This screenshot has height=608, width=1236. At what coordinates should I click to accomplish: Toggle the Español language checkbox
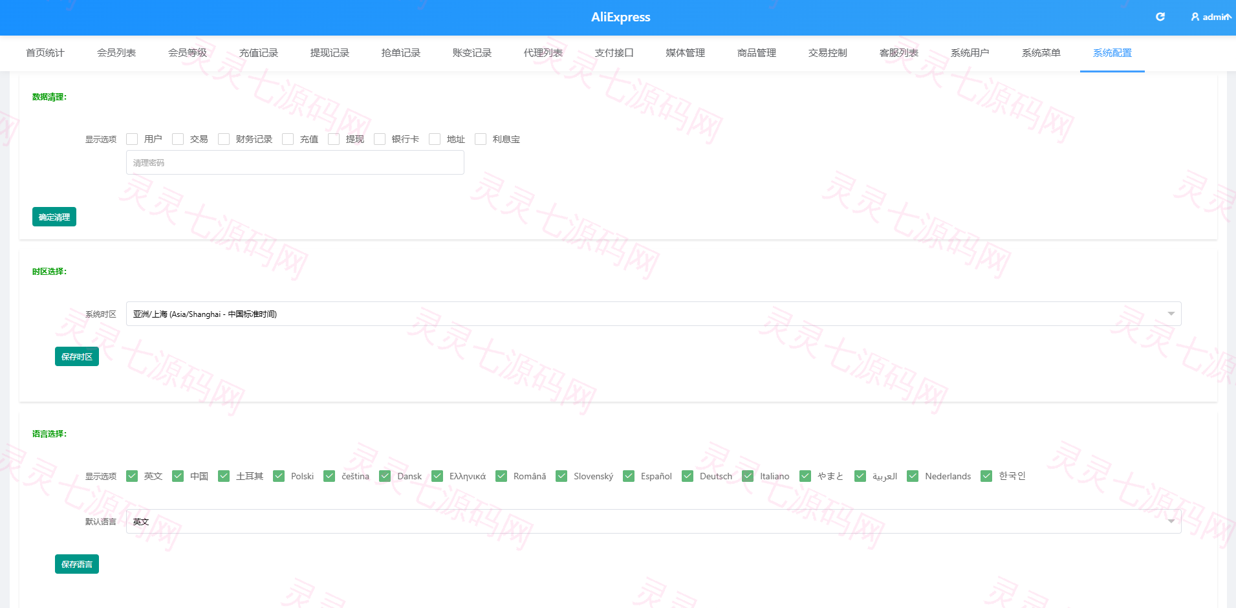click(629, 476)
